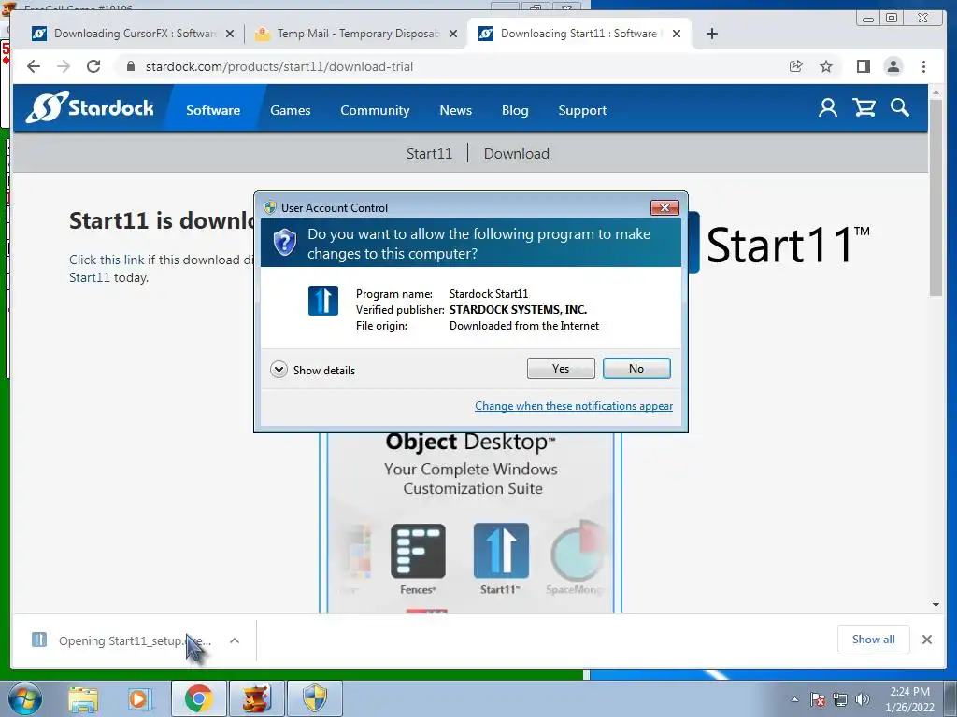Click the Object Desktop heading banner
This screenshot has height=717, width=957.
[x=470, y=442]
